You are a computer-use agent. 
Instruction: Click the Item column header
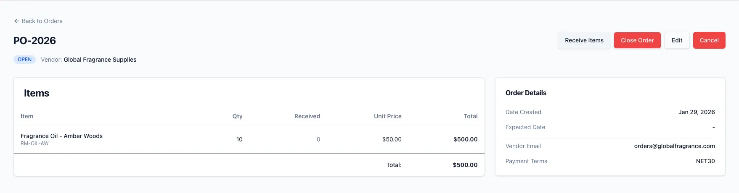tap(27, 116)
